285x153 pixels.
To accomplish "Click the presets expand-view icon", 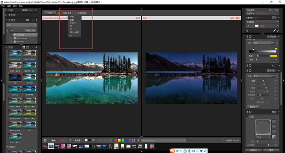I will coord(28,47).
